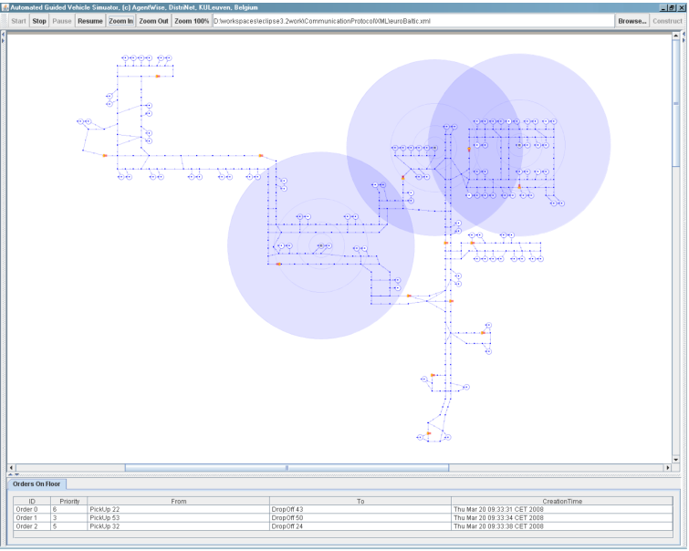Switch to the Orders On Floor tab

(37, 483)
